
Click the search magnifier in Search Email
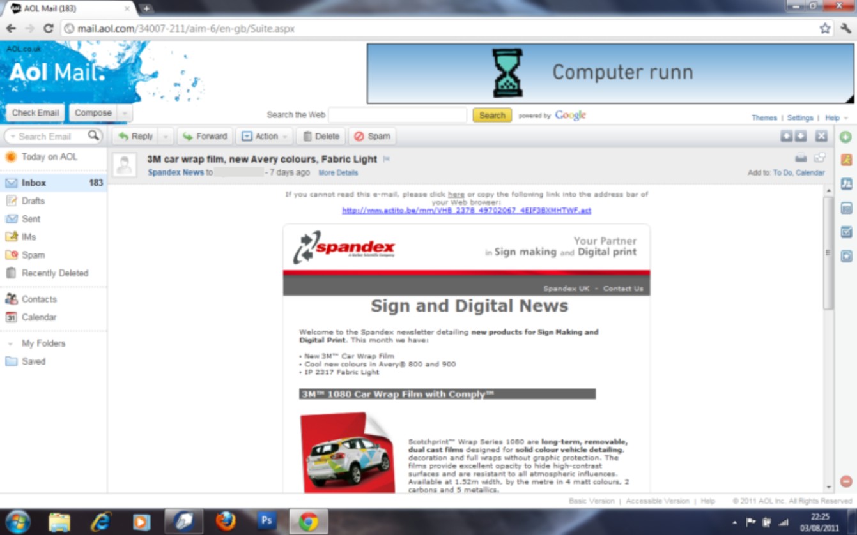click(x=94, y=135)
